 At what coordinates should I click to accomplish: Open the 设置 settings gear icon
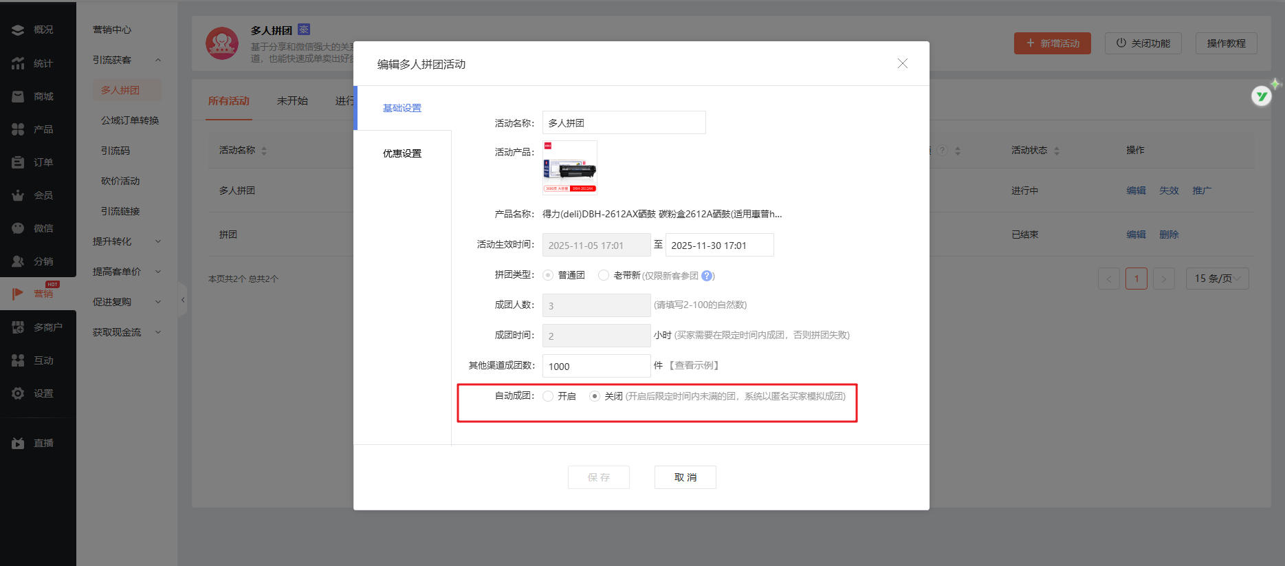pos(18,393)
